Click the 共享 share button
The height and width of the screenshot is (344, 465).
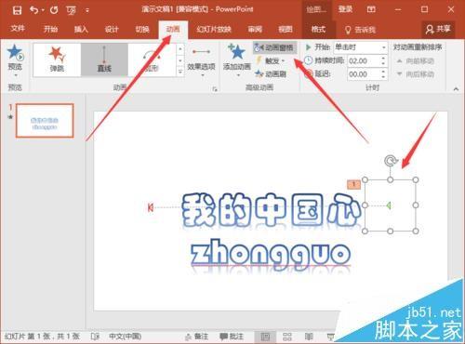click(438, 29)
